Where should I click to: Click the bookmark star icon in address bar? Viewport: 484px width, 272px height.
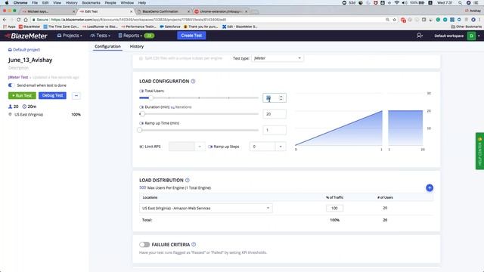click(x=394, y=20)
